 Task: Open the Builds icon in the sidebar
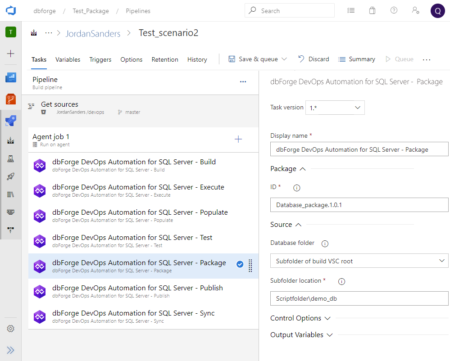[x=11, y=140]
